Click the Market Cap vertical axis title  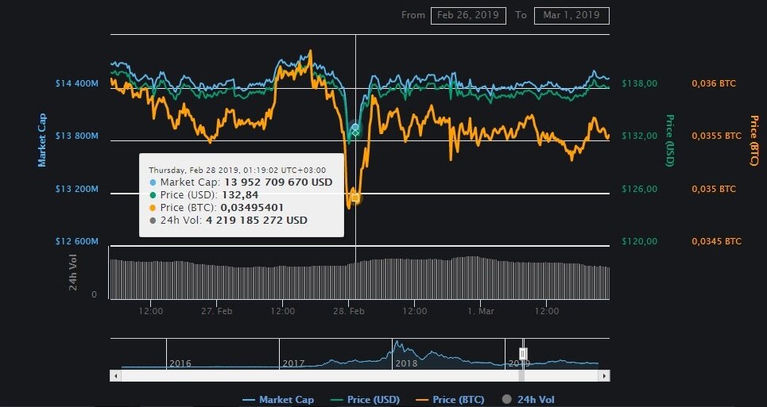42,140
